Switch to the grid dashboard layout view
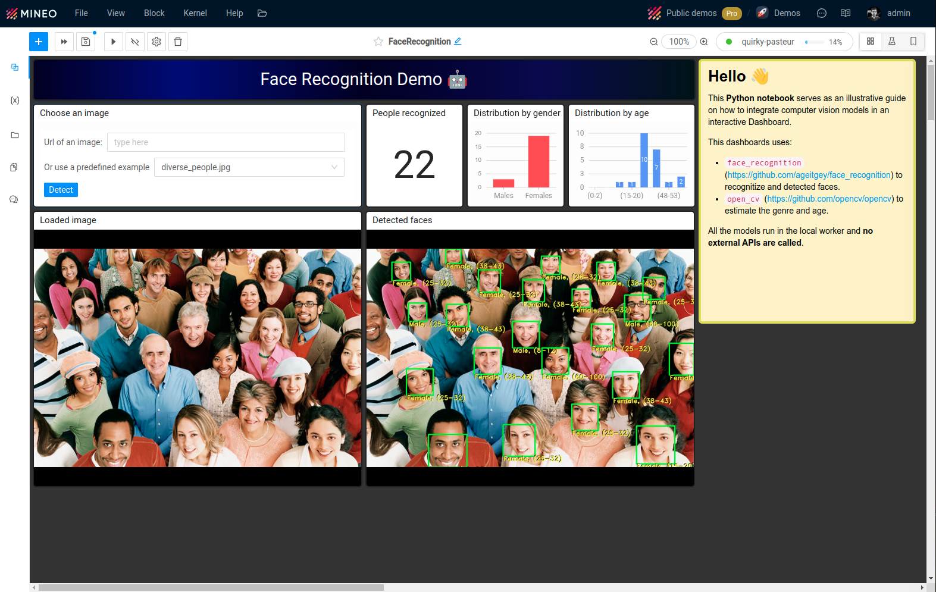The image size is (936, 592). click(871, 42)
